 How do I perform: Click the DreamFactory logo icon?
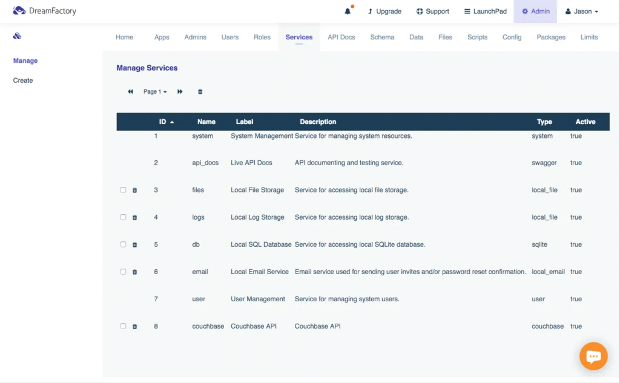coord(17,10)
